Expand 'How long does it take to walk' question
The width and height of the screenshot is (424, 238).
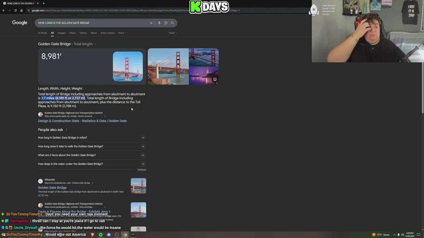click(92, 146)
